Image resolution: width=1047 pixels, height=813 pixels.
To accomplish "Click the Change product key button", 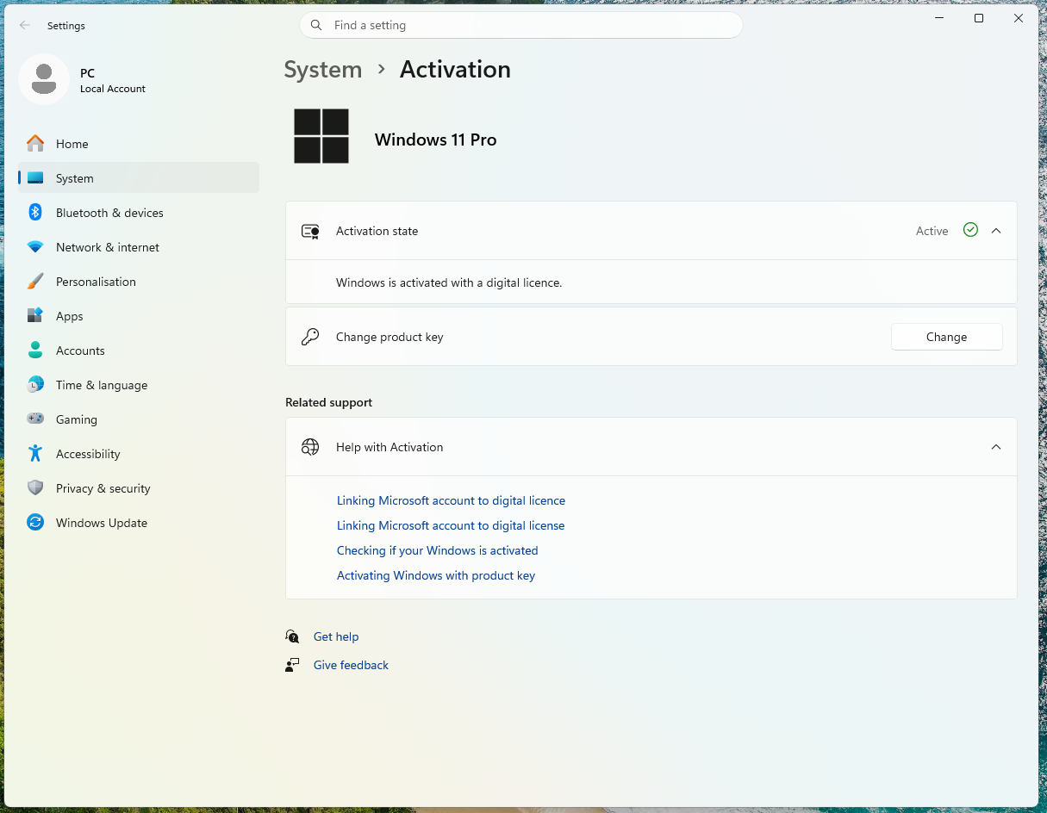I will pos(946,337).
